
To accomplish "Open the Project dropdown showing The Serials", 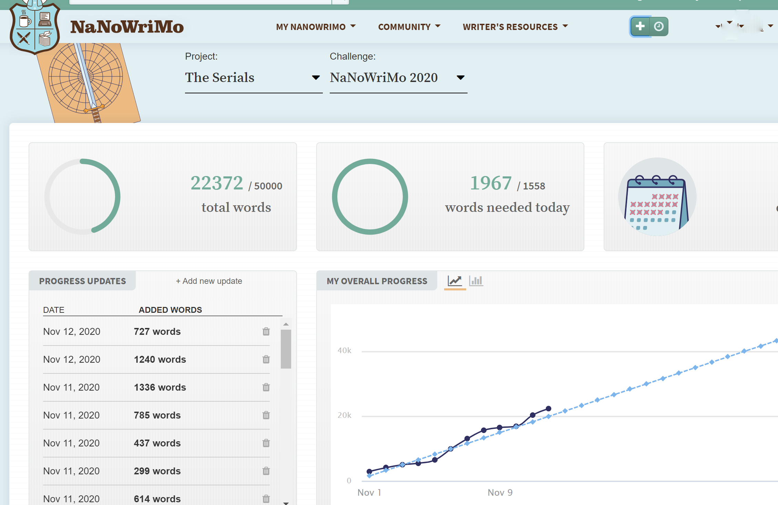I will pos(254,78).
